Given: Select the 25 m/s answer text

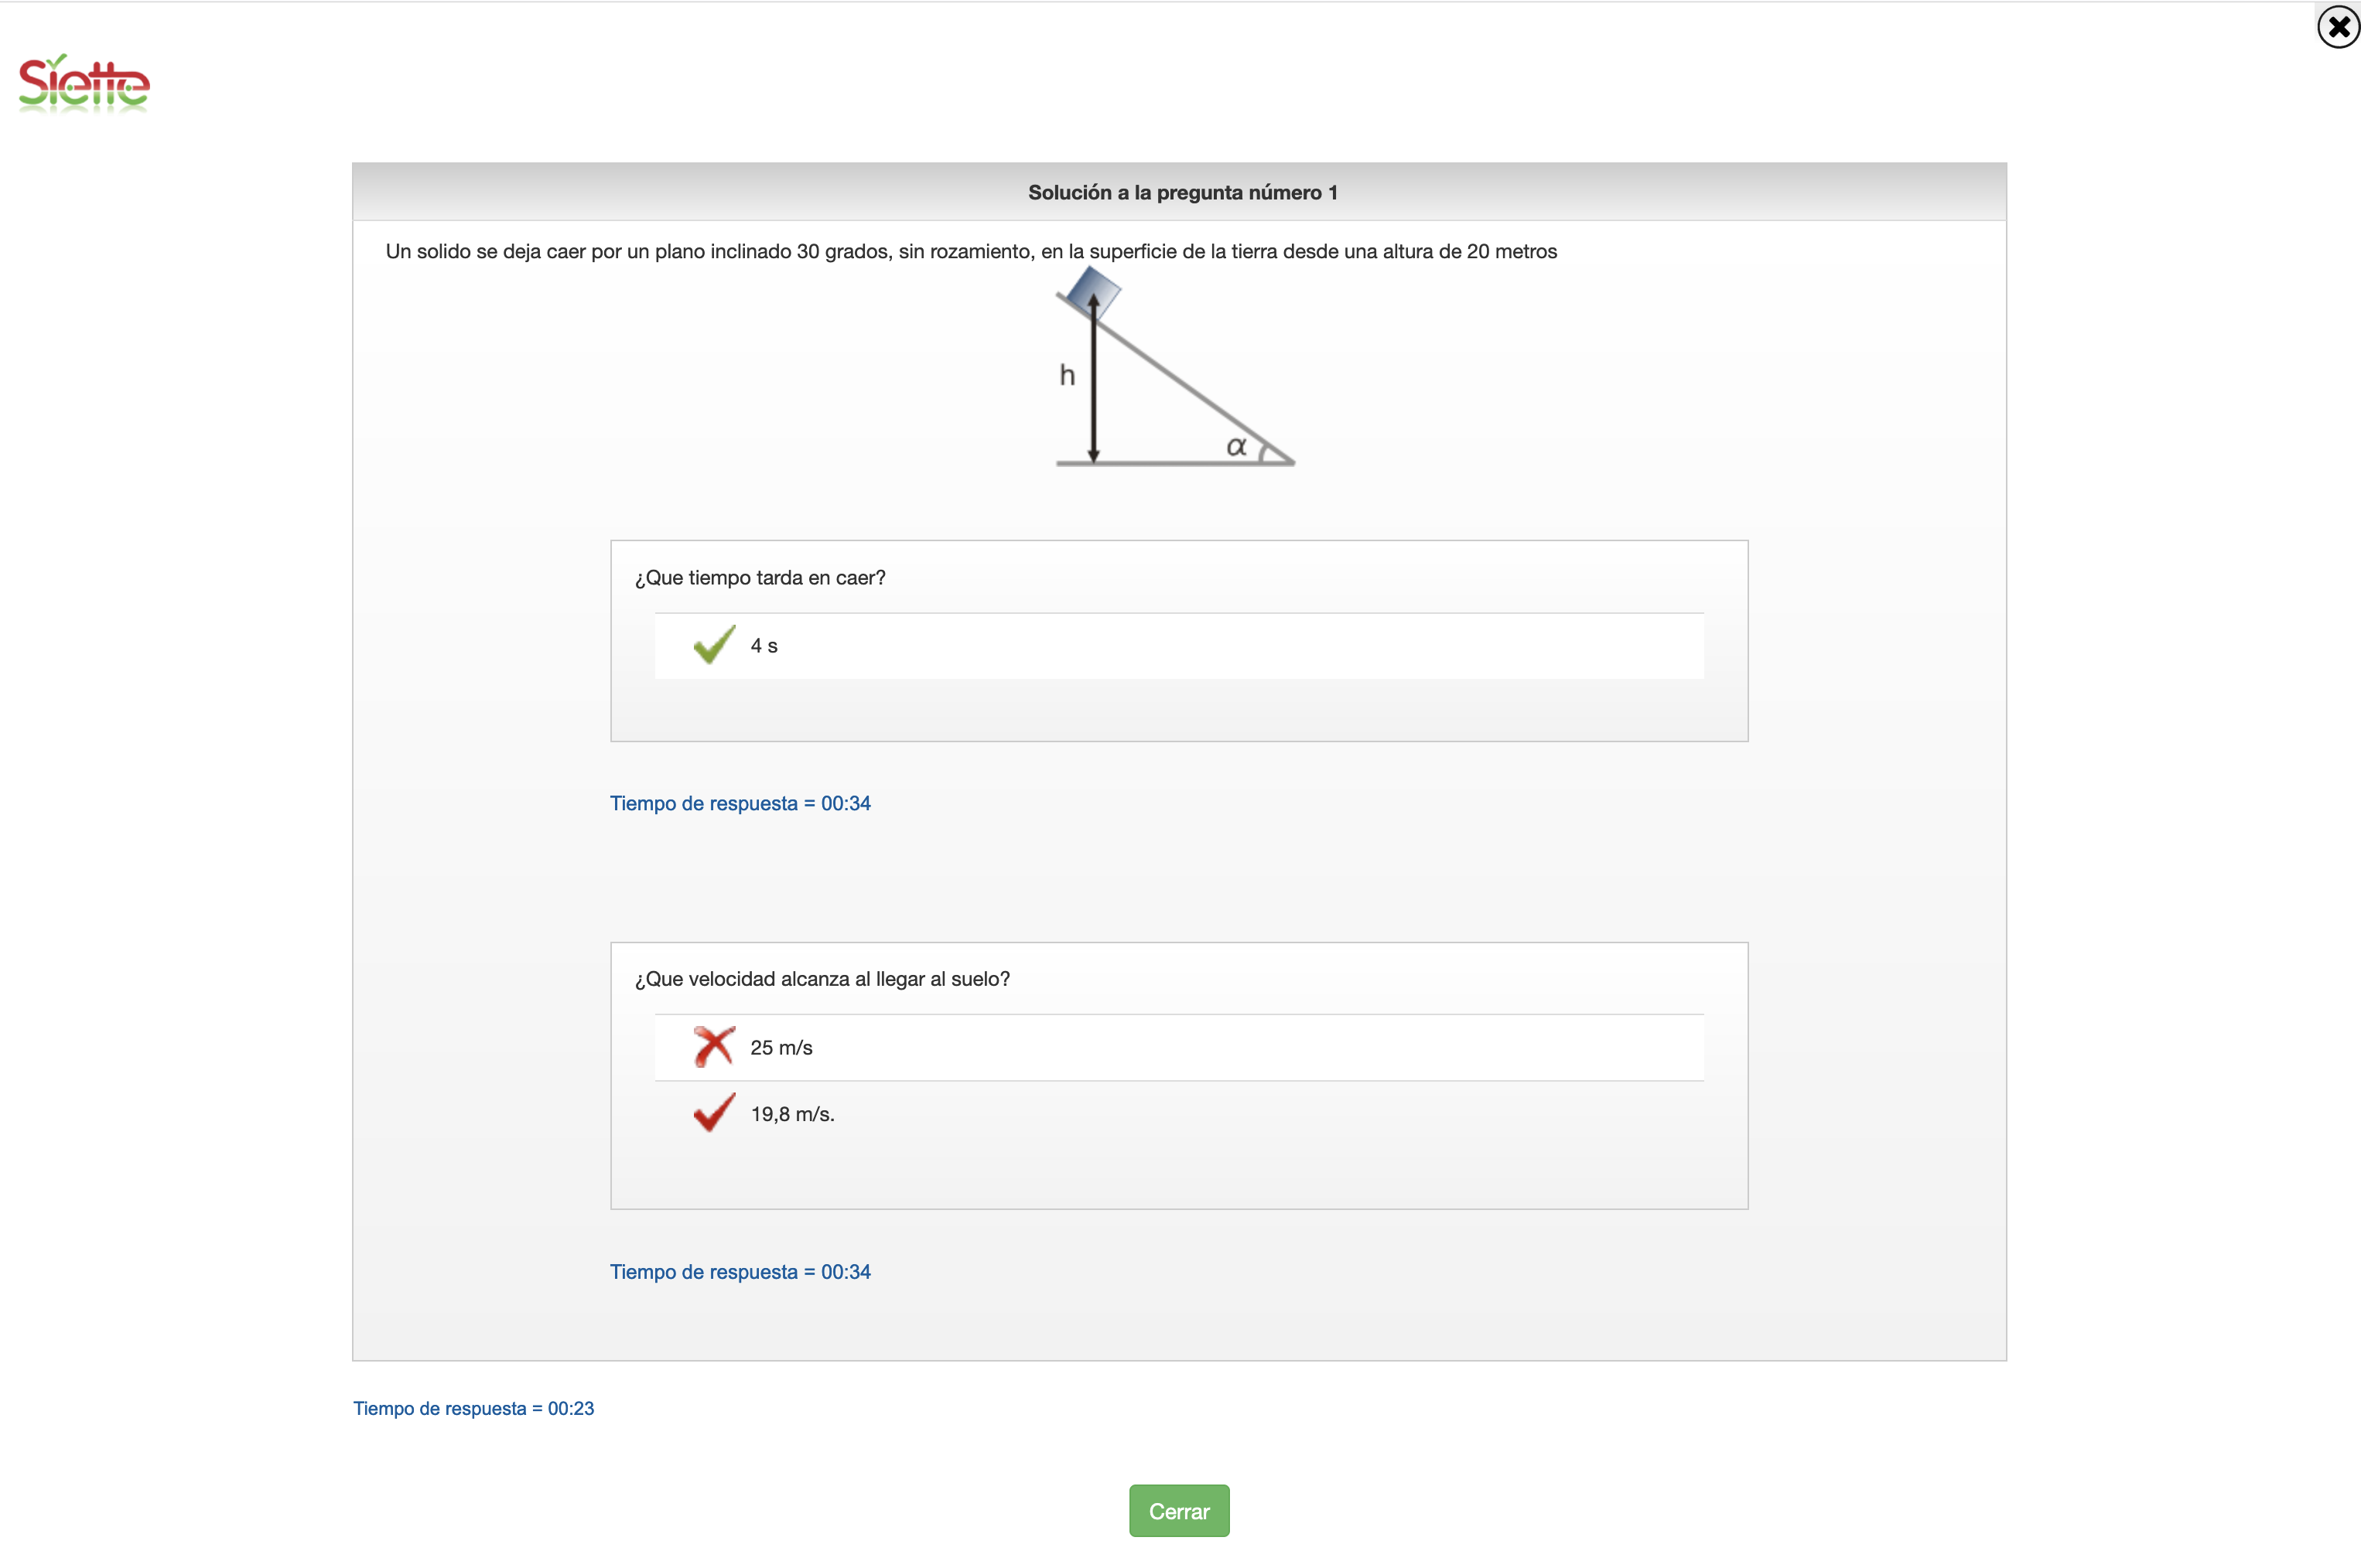Looking at the screenshot, I should pyautogui.click(x=781, y=1048).
